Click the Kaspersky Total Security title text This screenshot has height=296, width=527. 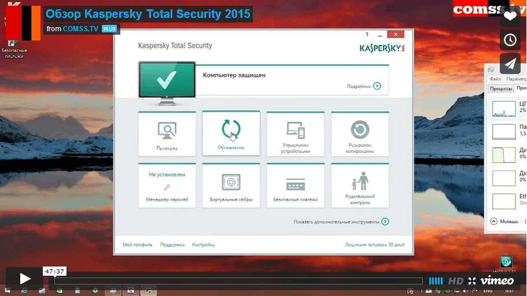[175, 45]
